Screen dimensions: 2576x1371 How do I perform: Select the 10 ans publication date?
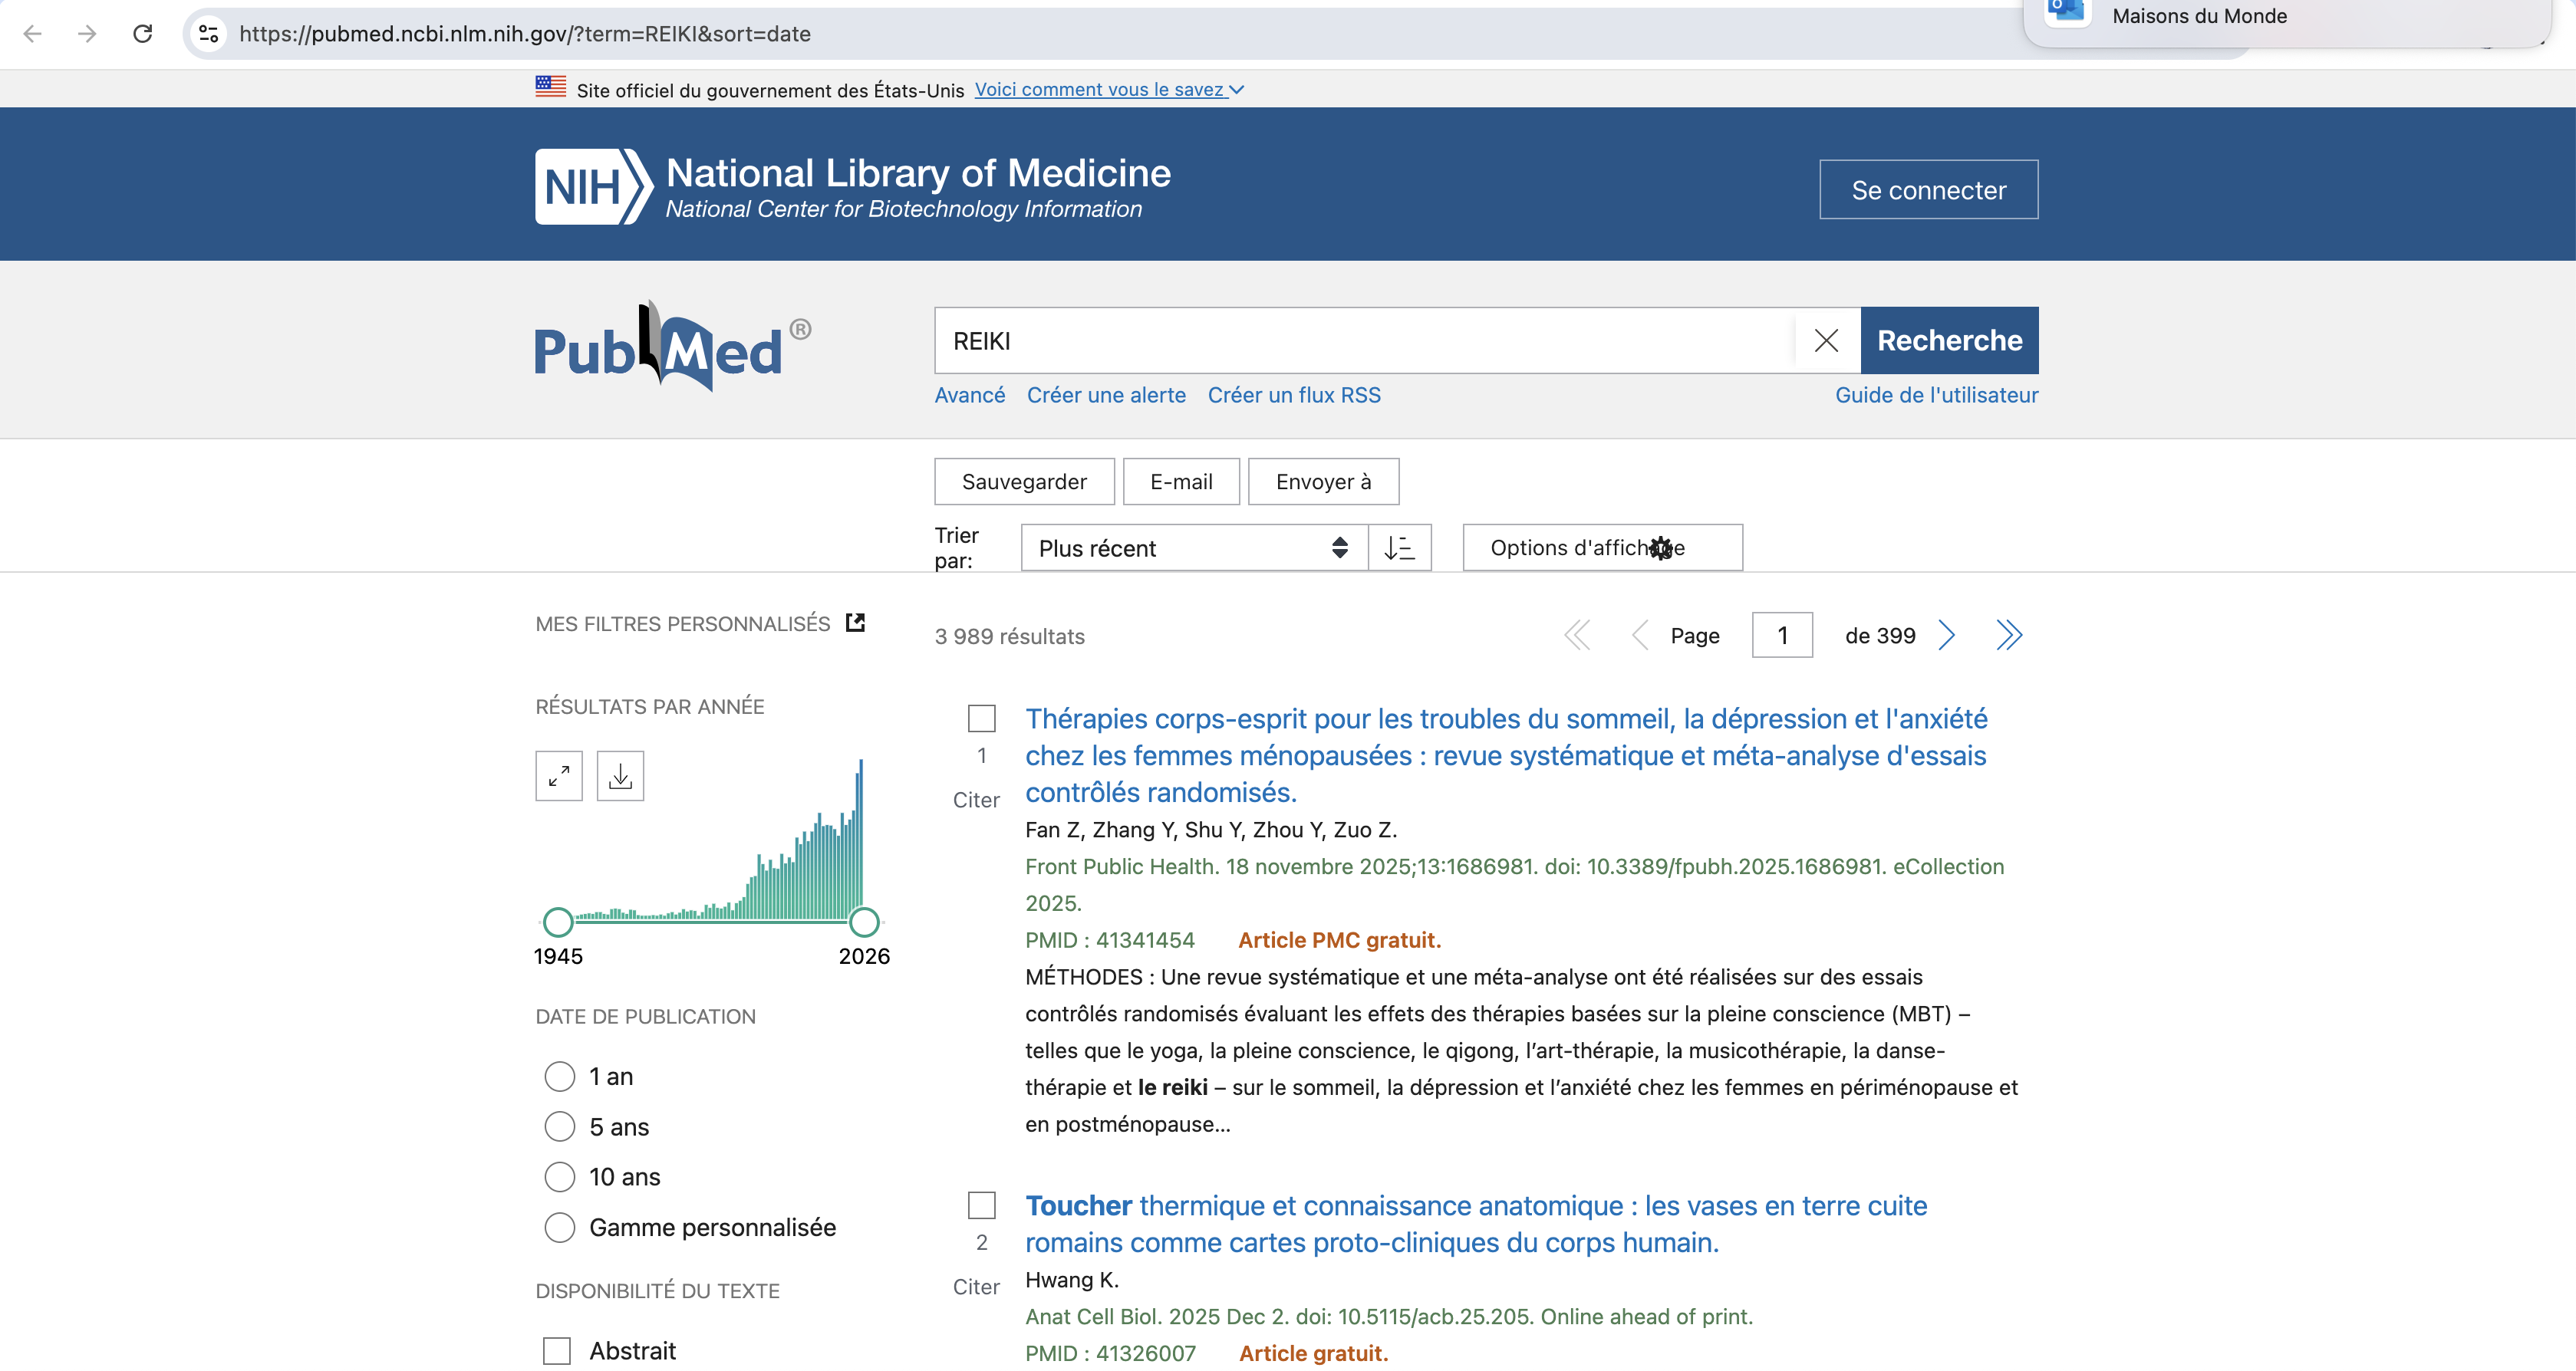[x=560, y=1176]
